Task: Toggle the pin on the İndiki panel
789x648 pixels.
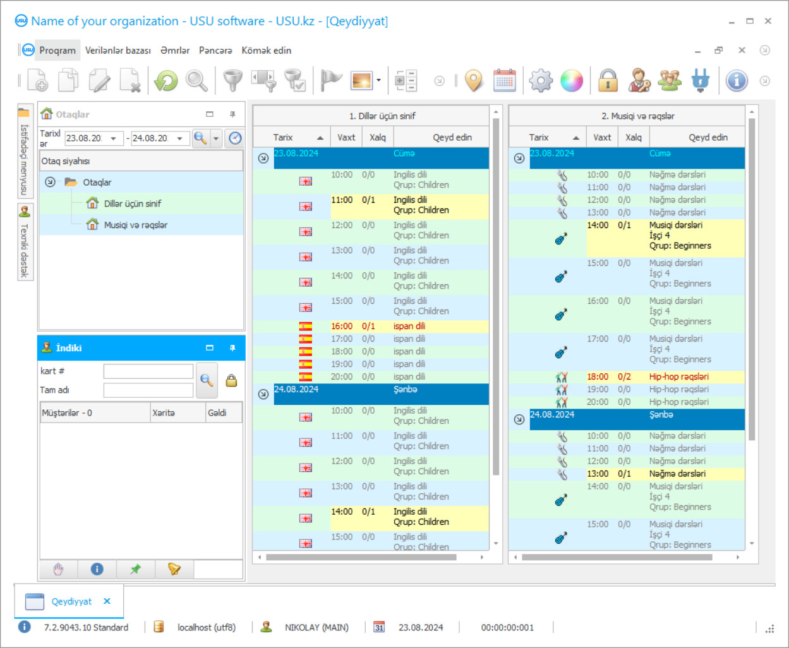Action: [x=232, y=348]
